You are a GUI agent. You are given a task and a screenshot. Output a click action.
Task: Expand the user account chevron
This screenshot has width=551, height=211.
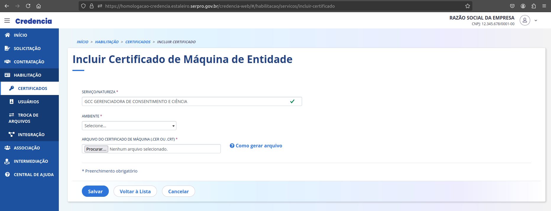coord(536,21)
